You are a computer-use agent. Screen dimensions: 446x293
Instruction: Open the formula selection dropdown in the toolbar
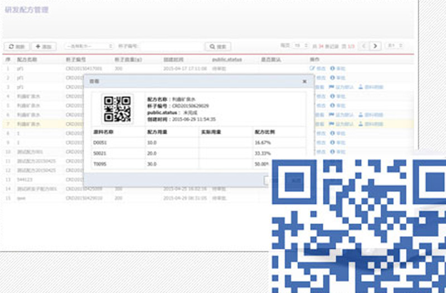89,46
